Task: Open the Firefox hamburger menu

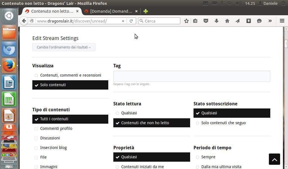Action: click(x=282, y=21)
